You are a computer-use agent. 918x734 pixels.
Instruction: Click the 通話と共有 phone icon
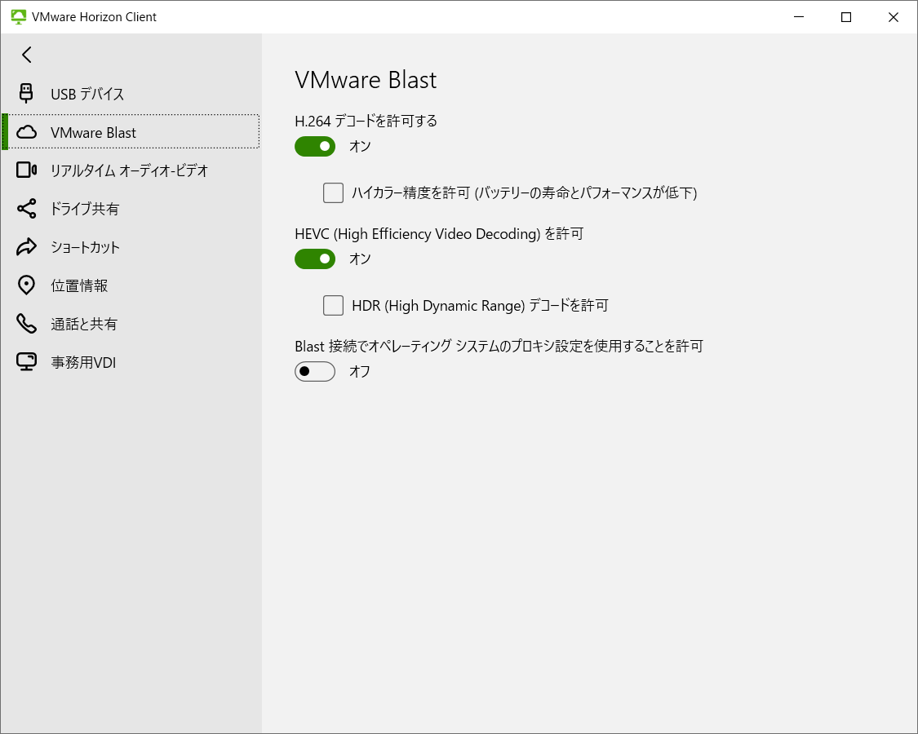click(25, 323)
